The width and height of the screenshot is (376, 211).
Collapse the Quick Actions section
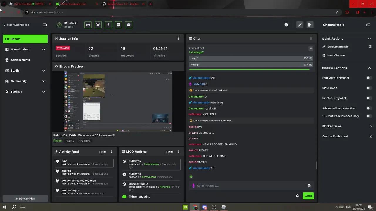370,39
